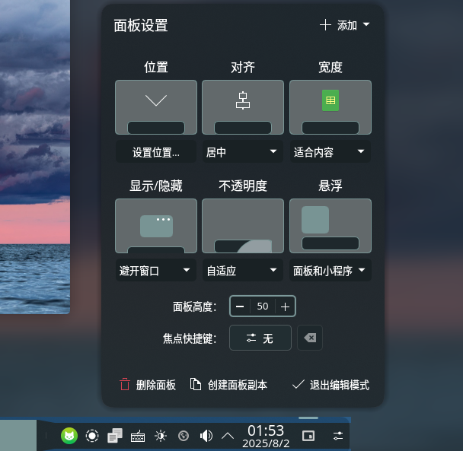Increase panel height with the plus button
Screen dimensions: 463x451
pos(285,306)
